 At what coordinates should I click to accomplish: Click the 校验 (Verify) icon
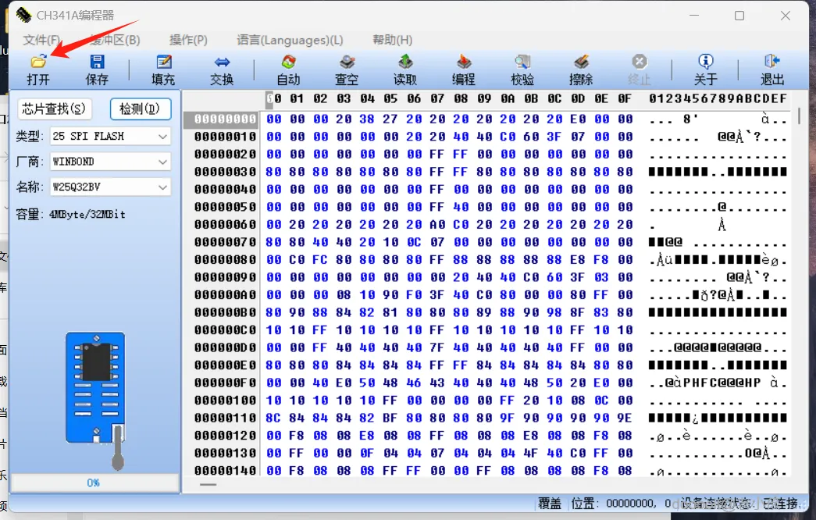coord(522,62)
